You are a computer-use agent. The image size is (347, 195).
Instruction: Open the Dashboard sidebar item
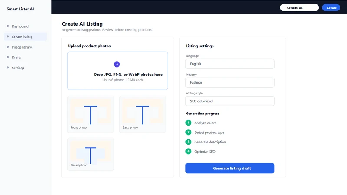click(x=25, y=26)
